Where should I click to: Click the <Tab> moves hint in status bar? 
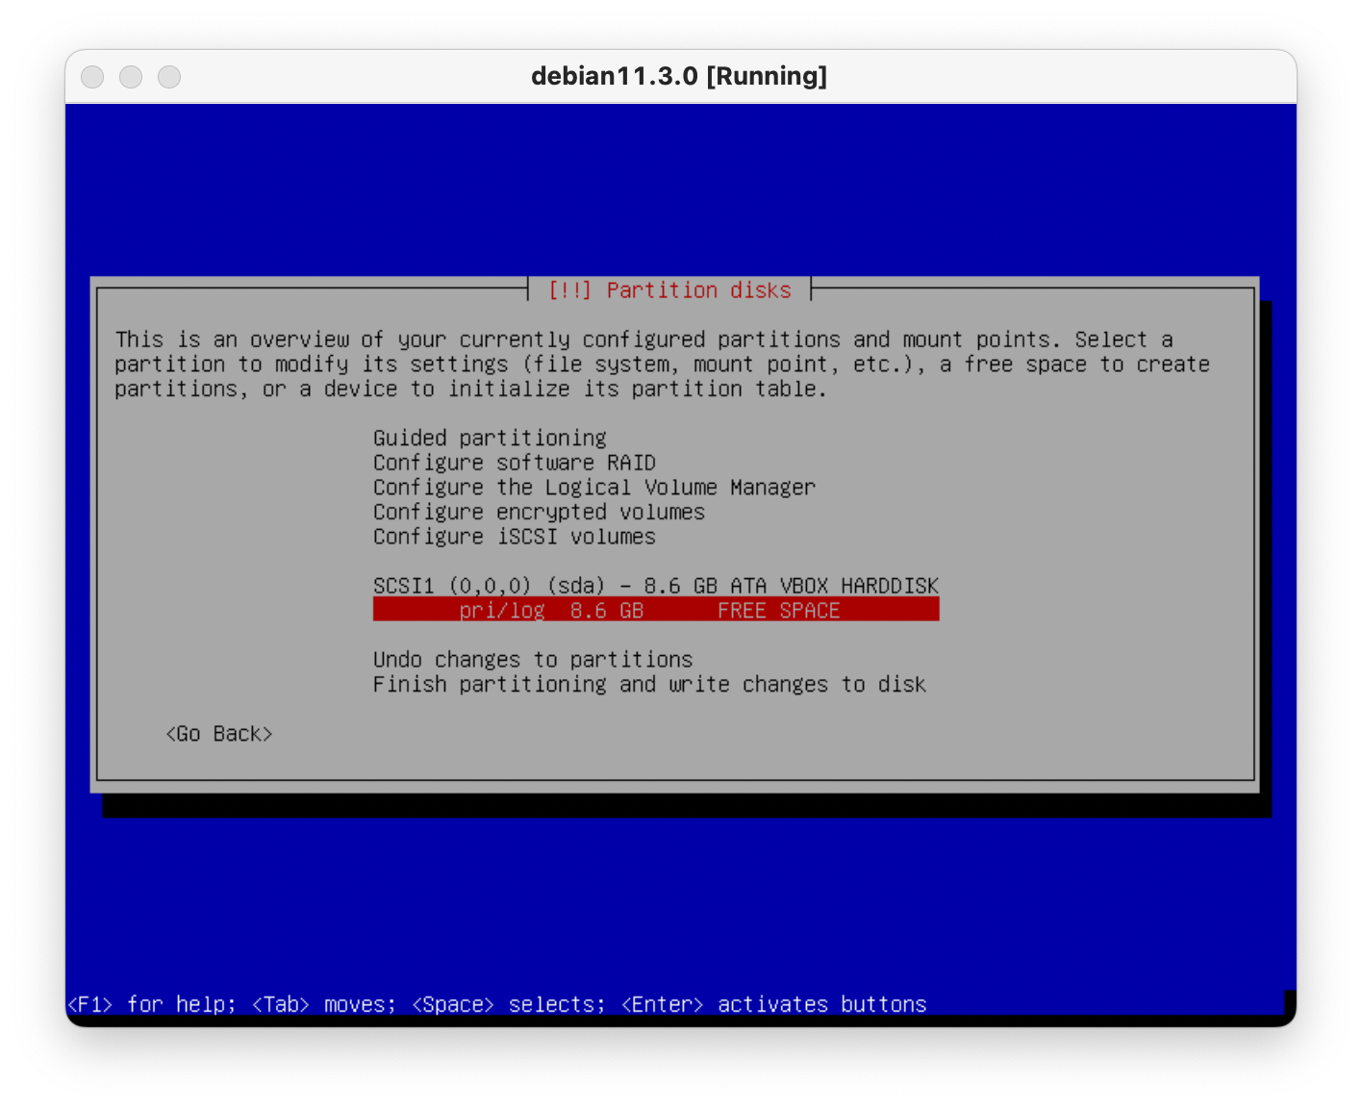323,1004
